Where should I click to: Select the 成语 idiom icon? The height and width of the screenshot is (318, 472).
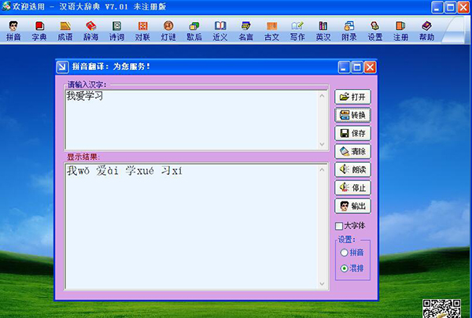pyautogui.click(x=65, y=31)
